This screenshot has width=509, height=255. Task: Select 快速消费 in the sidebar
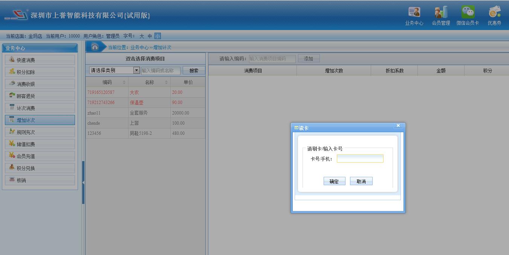pos(40,60)
